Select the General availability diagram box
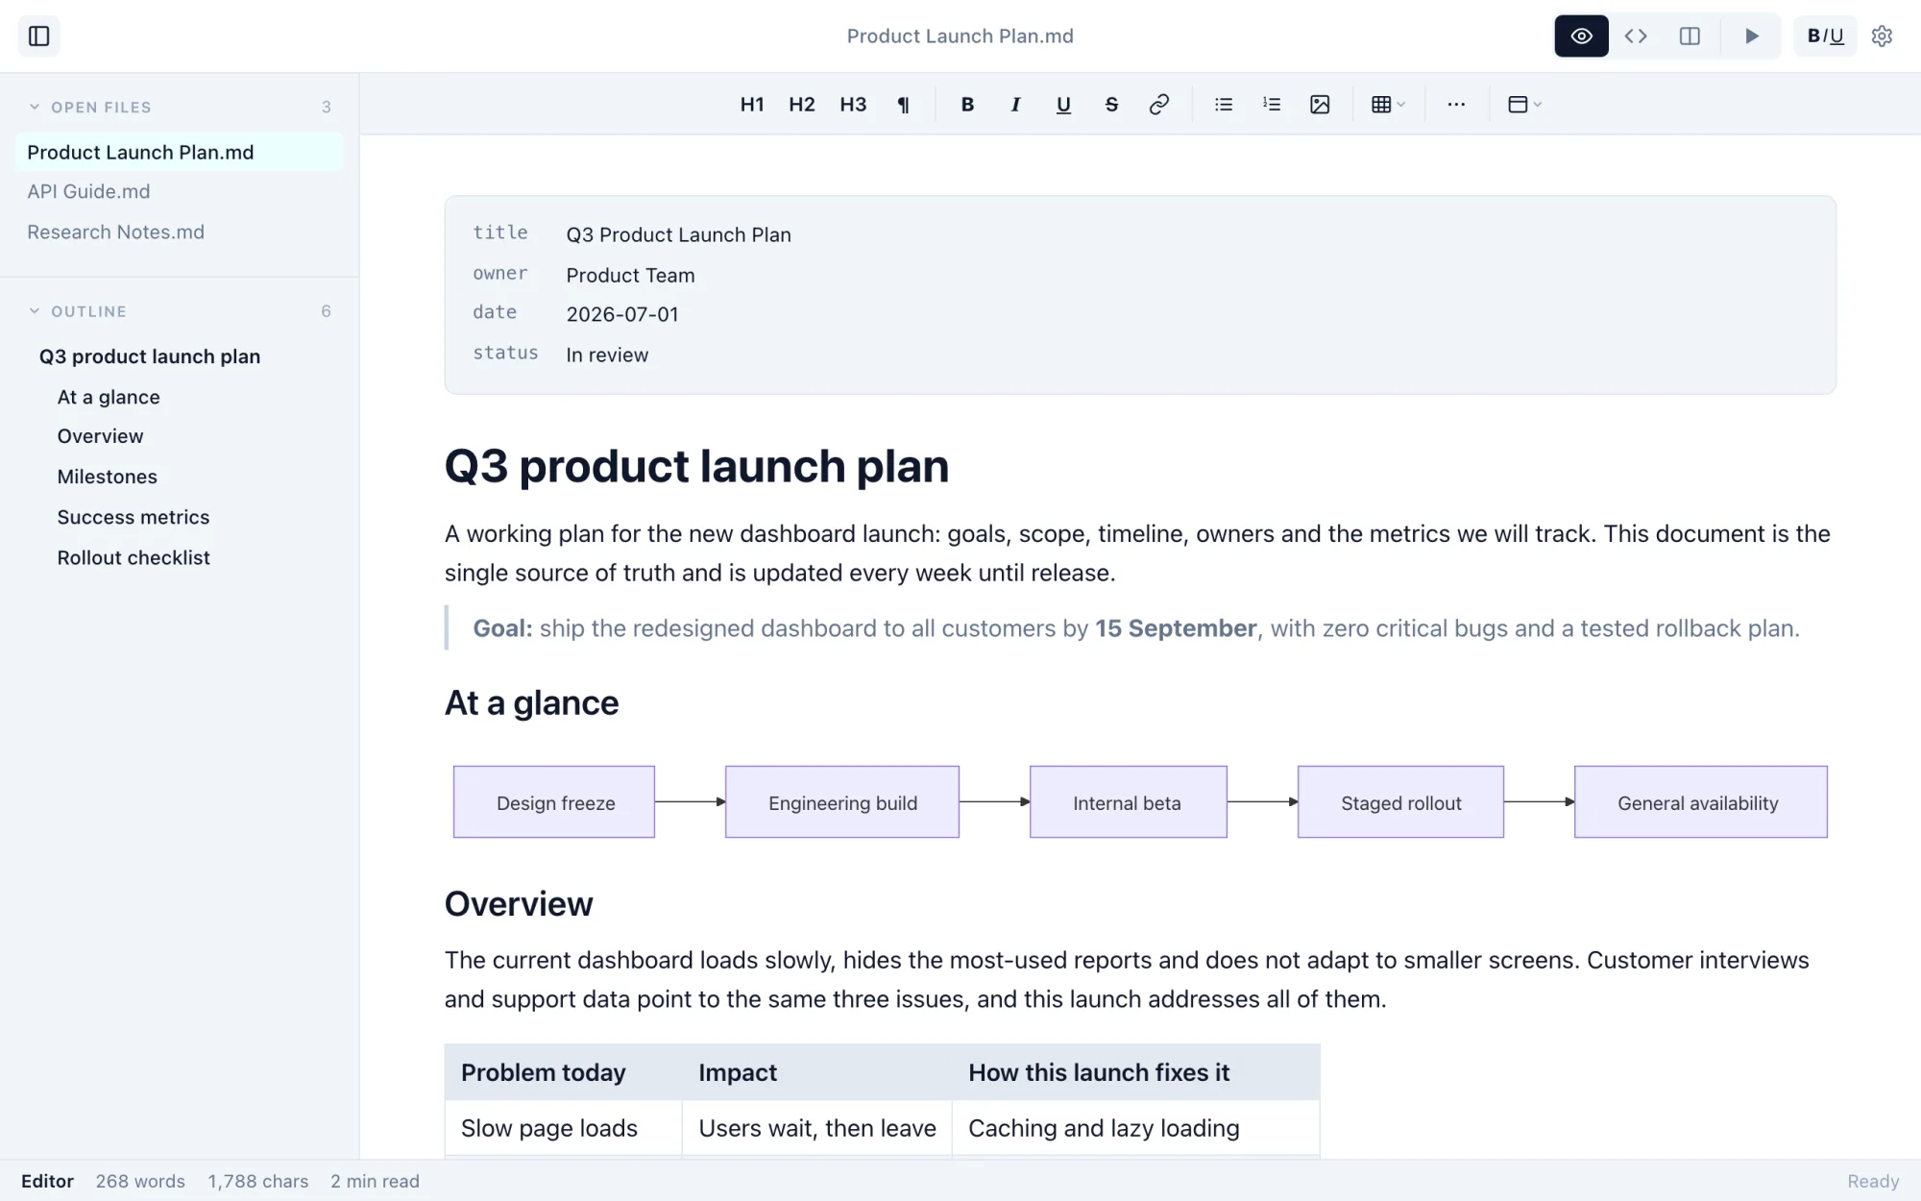Image resolution: width=1921 pixels, height=1201 pixels. [1700, 802]
